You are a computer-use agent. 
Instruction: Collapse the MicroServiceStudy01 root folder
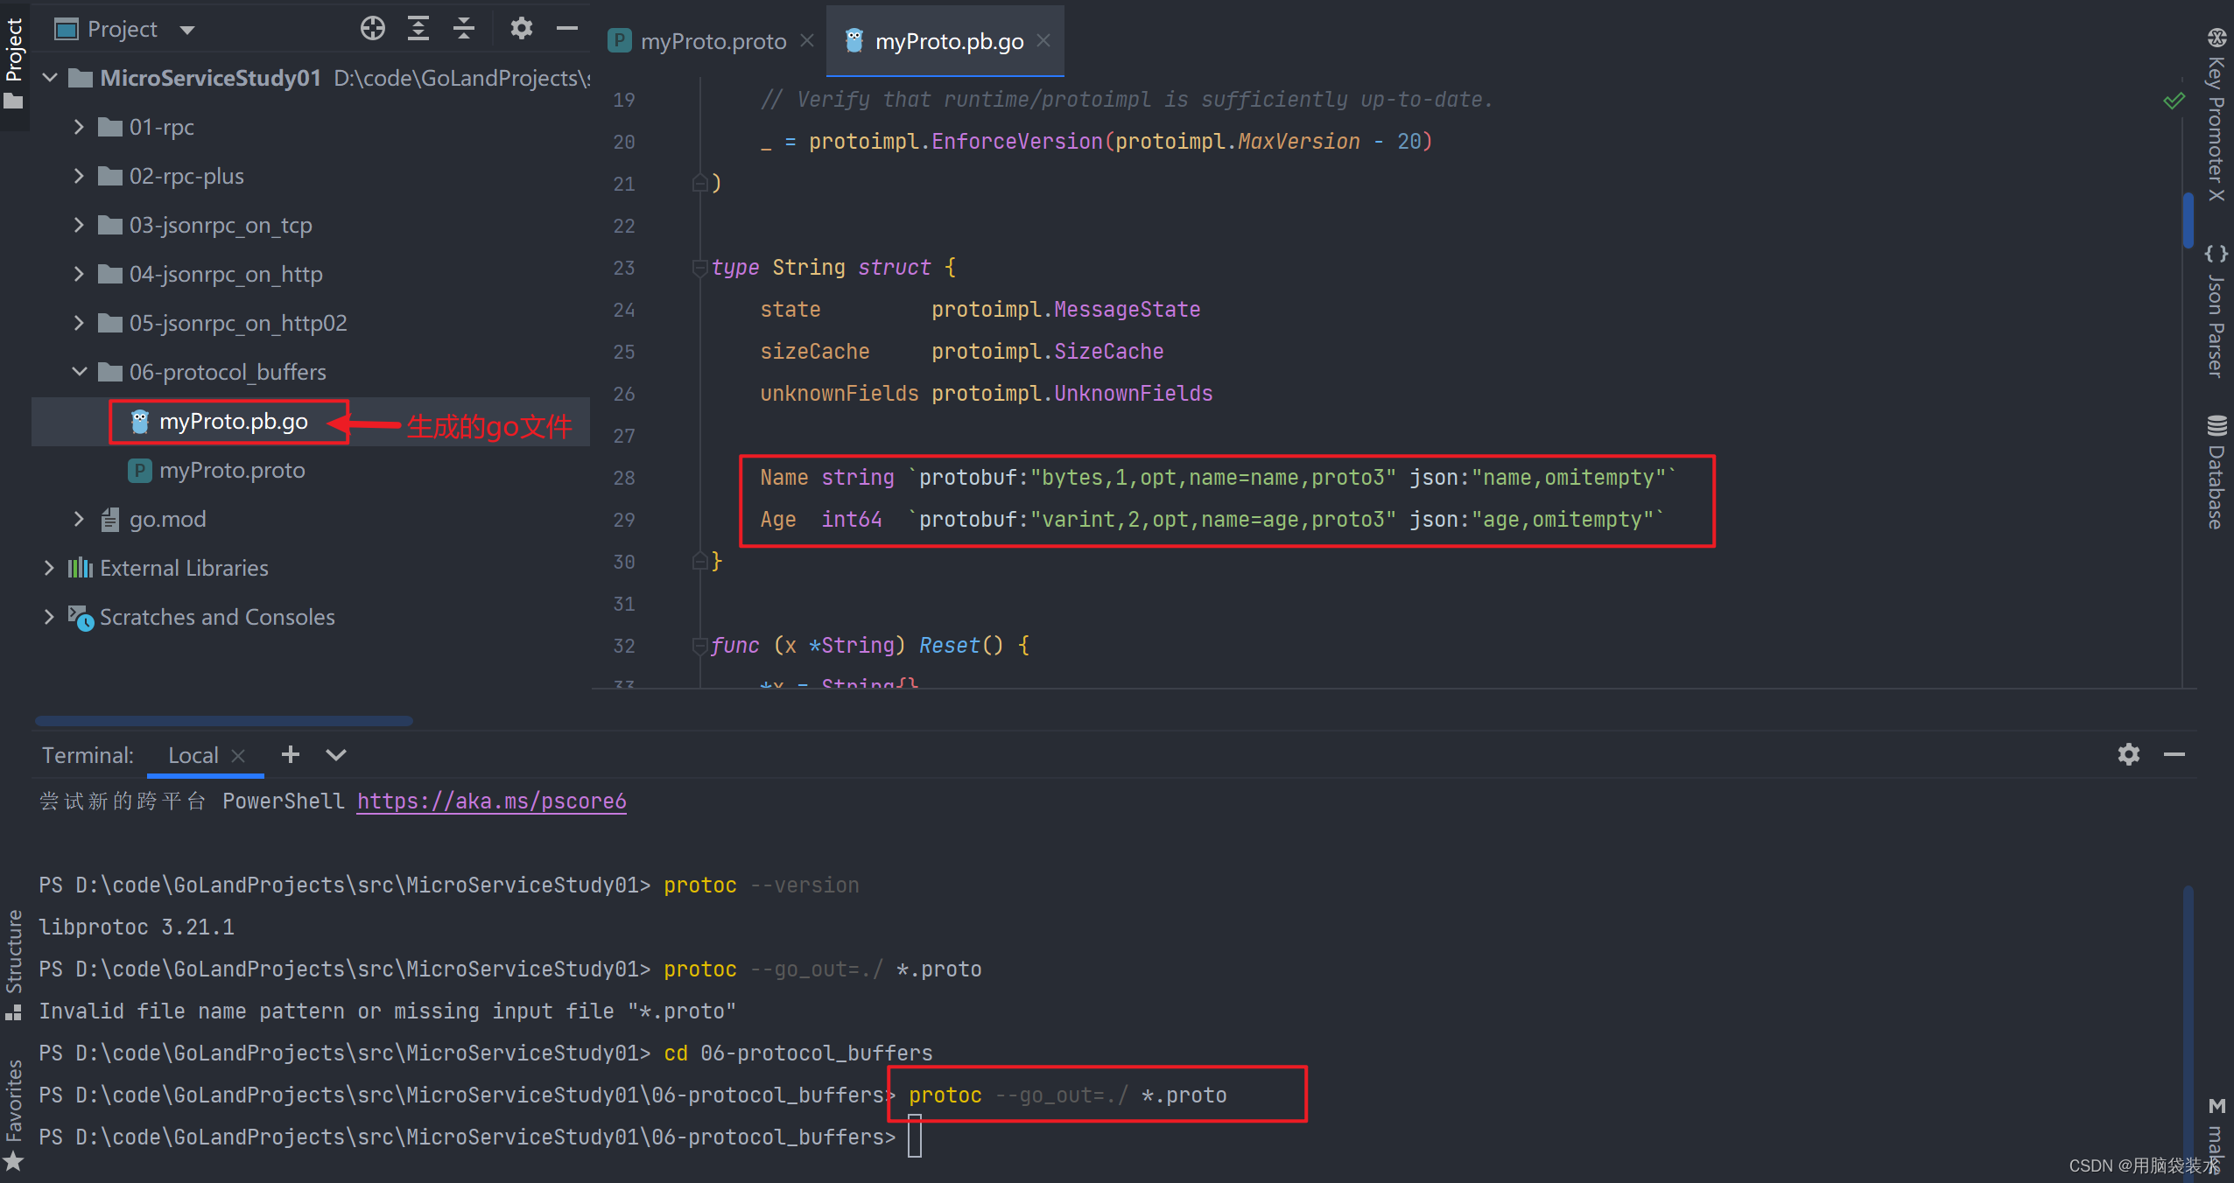(51, 78)
